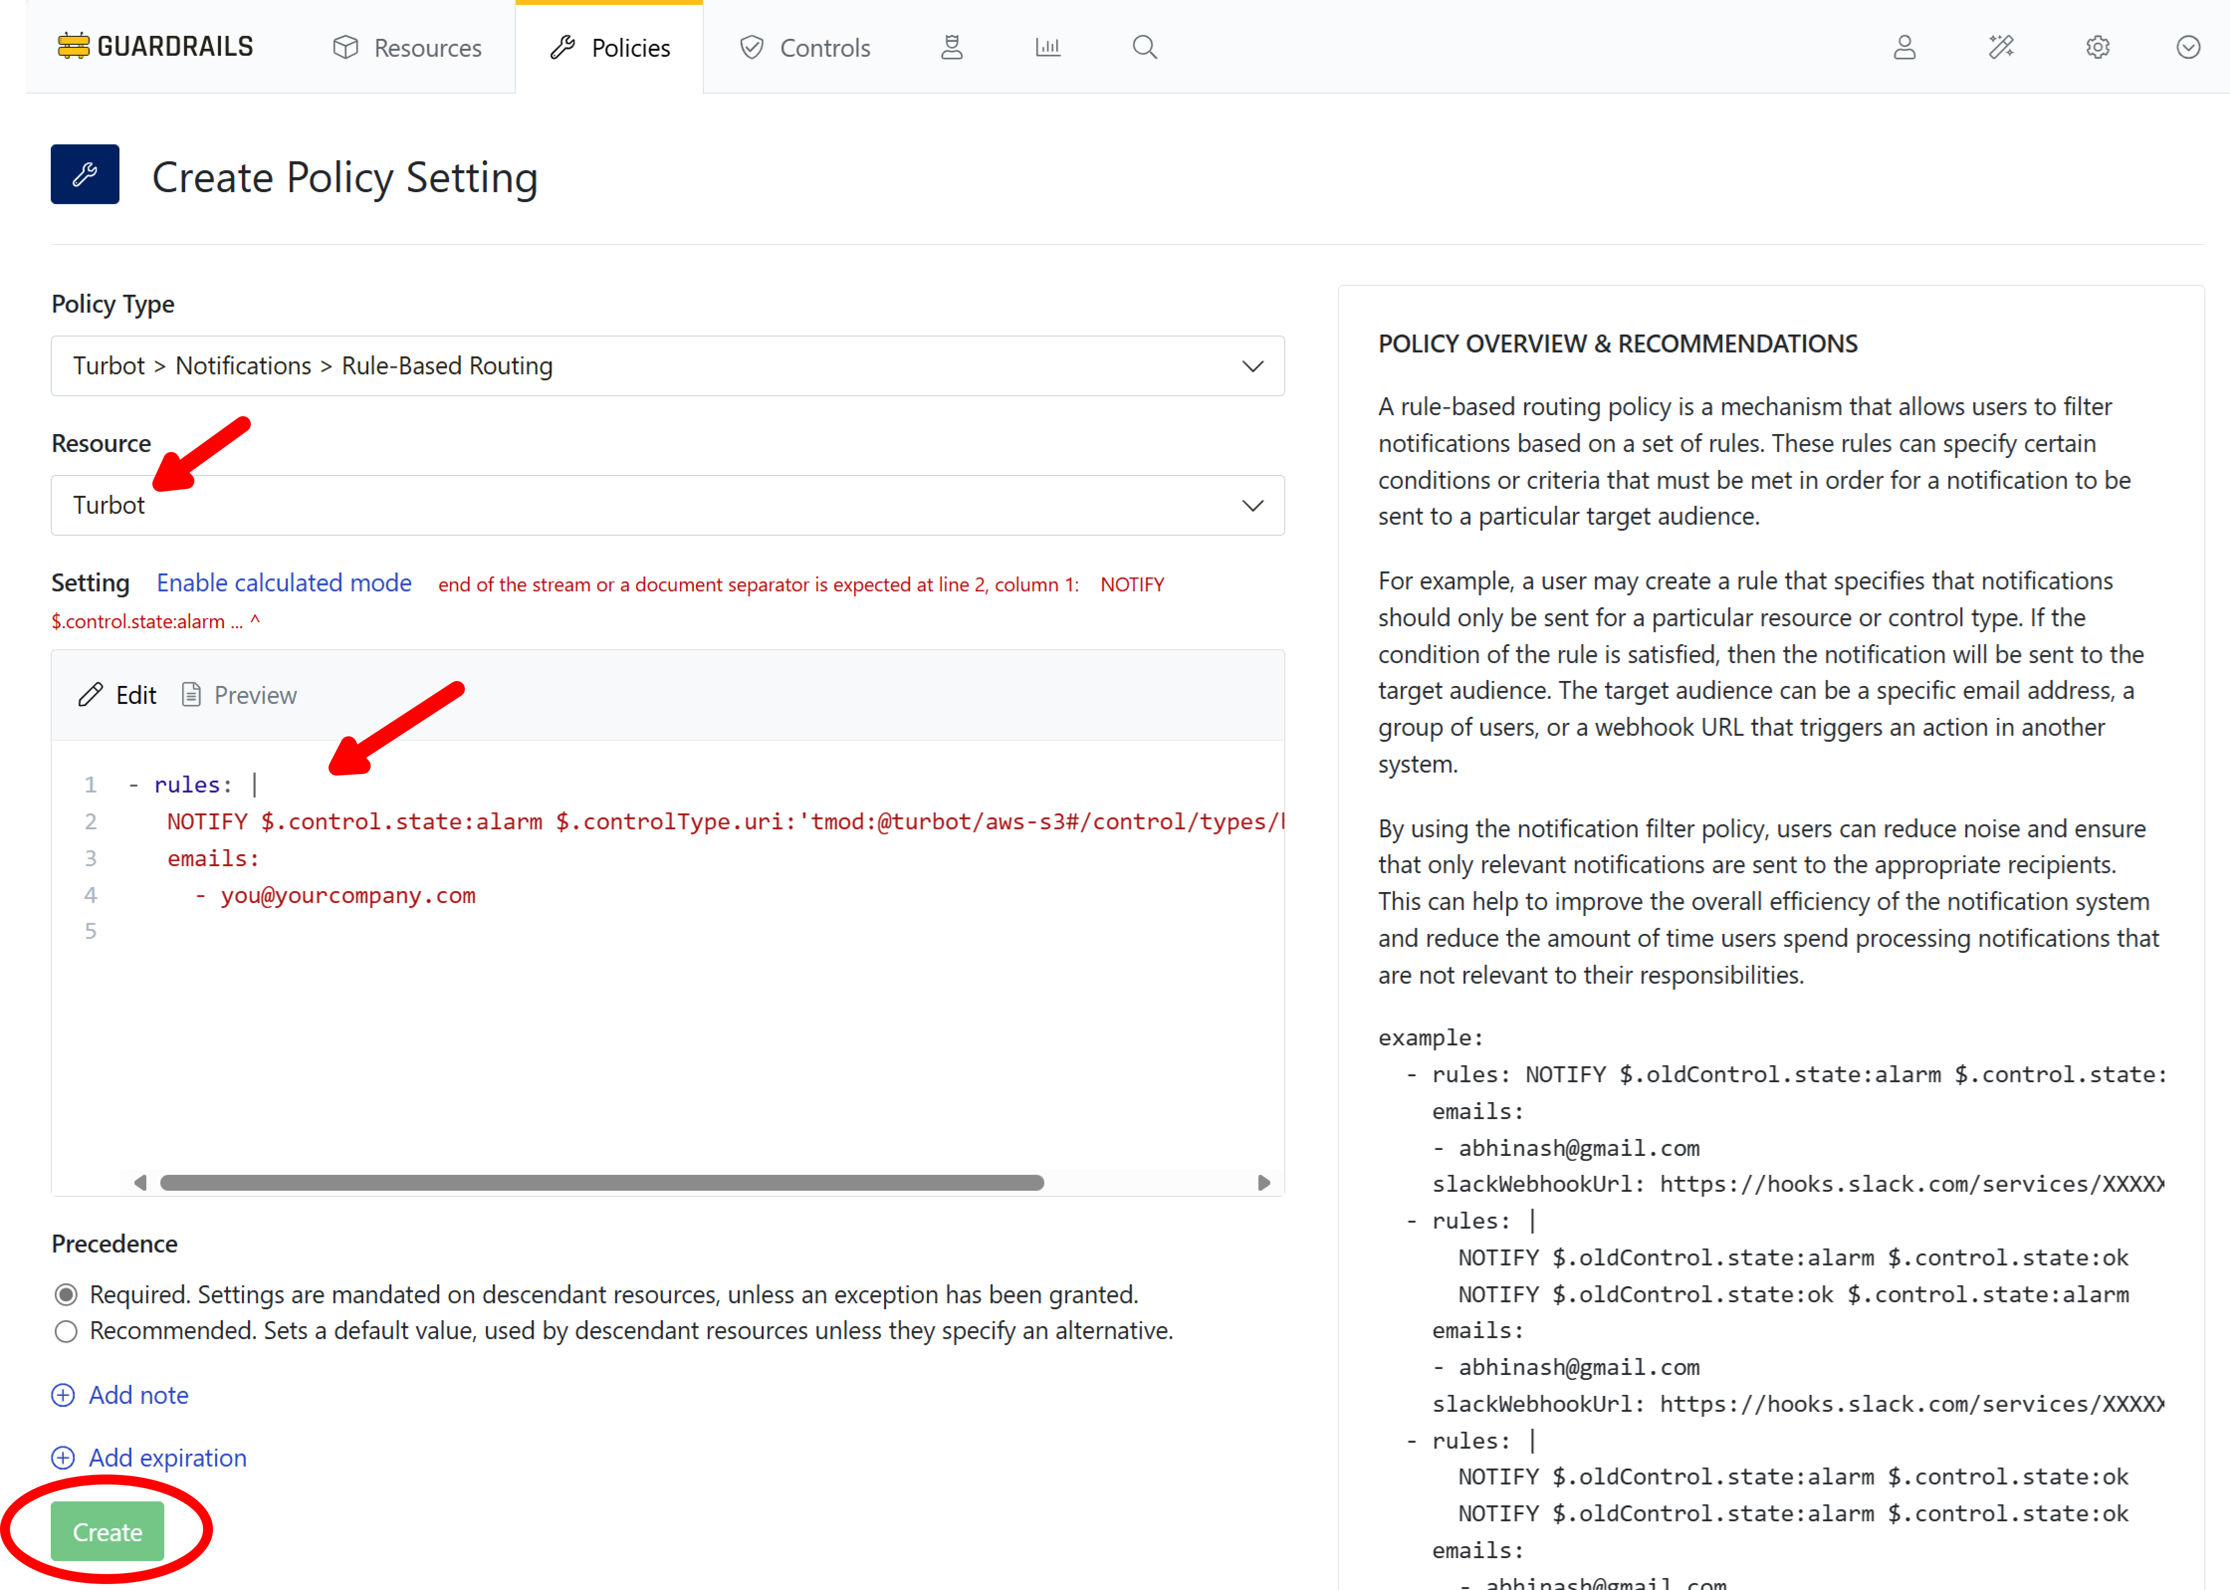2230x1590 pixels.
Task: Open the reports bar-chart icon
Action: coord(1047,46)
